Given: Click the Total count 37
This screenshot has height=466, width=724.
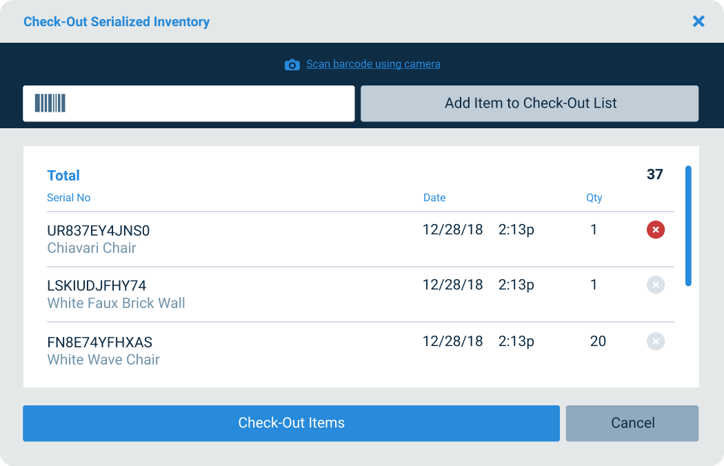Looking at the screenshot, I should (654, 174).
